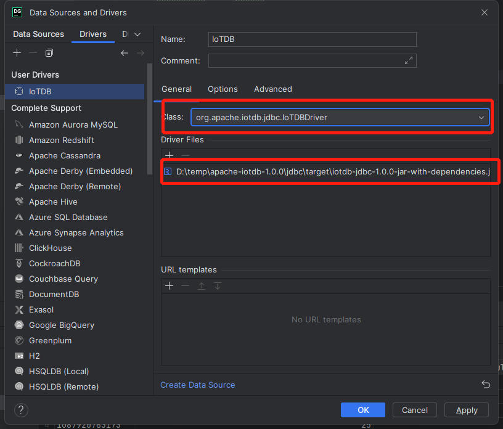Click the DataGrip logo icon
503x429 pixels.
point(17,12)
